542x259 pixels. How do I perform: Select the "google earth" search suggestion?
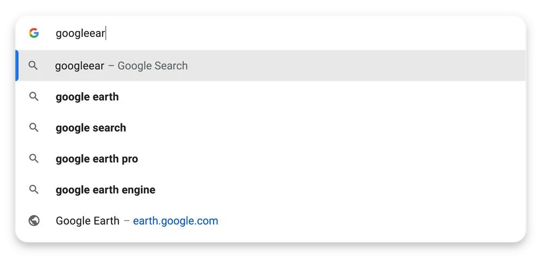[87, 97]
